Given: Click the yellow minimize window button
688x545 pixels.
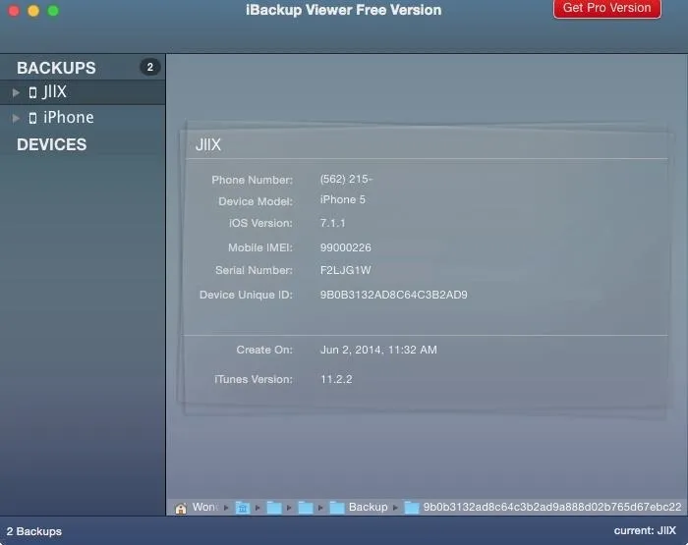Looking at the screenshot, I should click(x=33, y=11).
